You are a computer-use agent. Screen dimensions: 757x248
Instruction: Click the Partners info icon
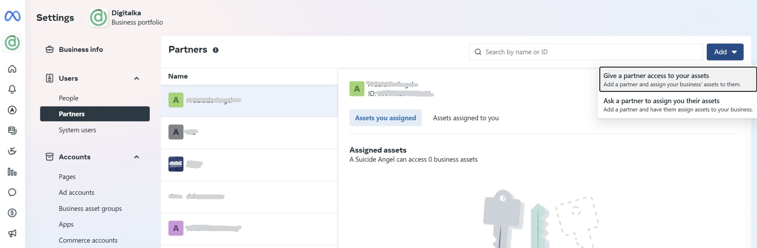pyautogui.click(x=216, y=50)
